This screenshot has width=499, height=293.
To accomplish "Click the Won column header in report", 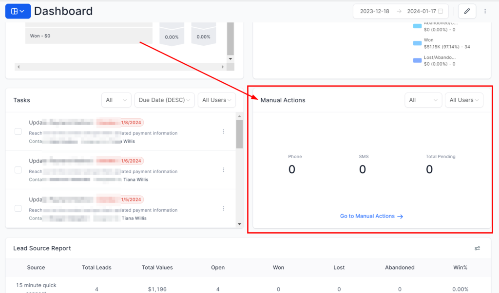I will coord(278,268).
